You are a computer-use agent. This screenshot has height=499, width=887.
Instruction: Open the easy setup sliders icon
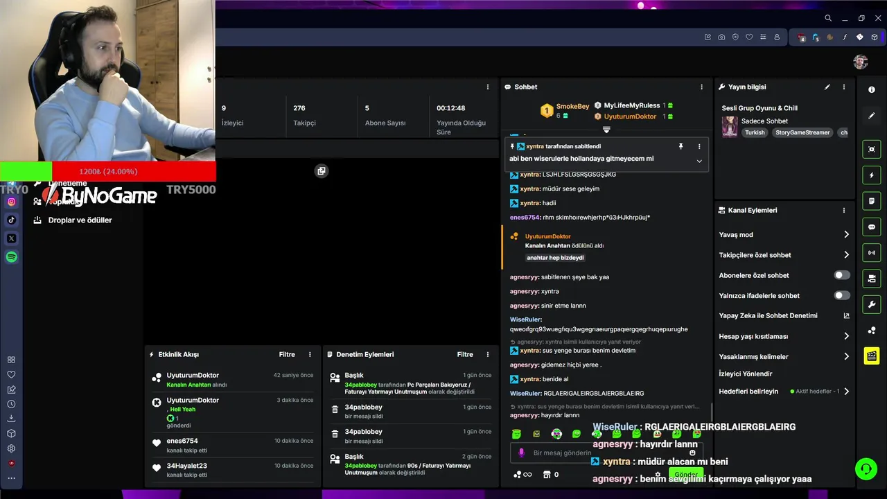pos(763,37)
